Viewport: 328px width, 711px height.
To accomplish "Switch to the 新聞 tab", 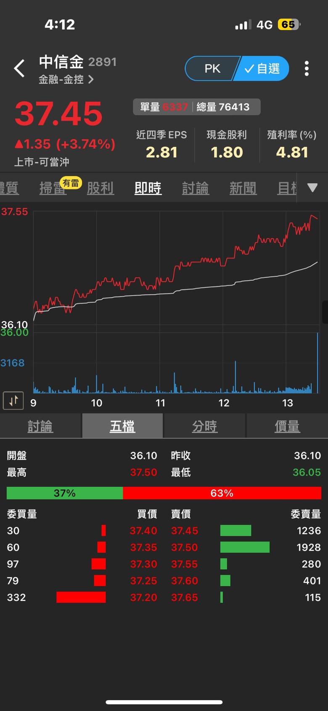I will coord(243,188).
